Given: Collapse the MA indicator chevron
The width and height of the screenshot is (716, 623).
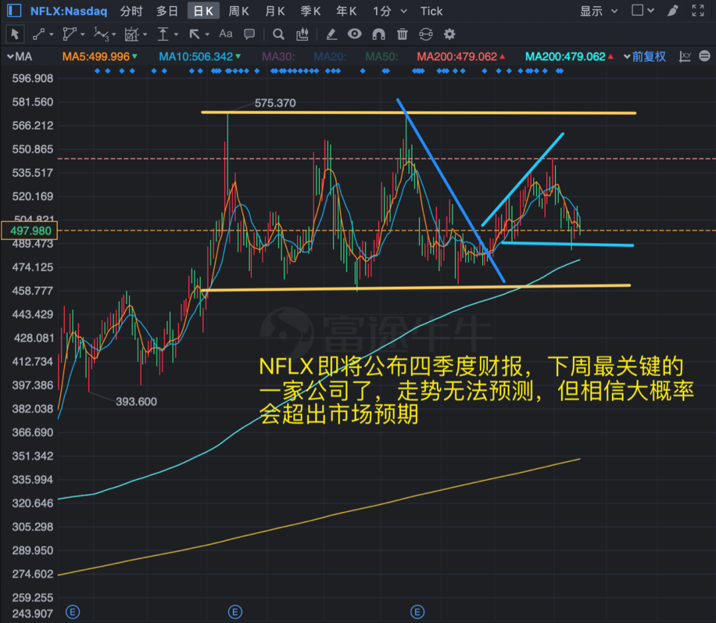Looking at the screenshot, I should (10, 57).
